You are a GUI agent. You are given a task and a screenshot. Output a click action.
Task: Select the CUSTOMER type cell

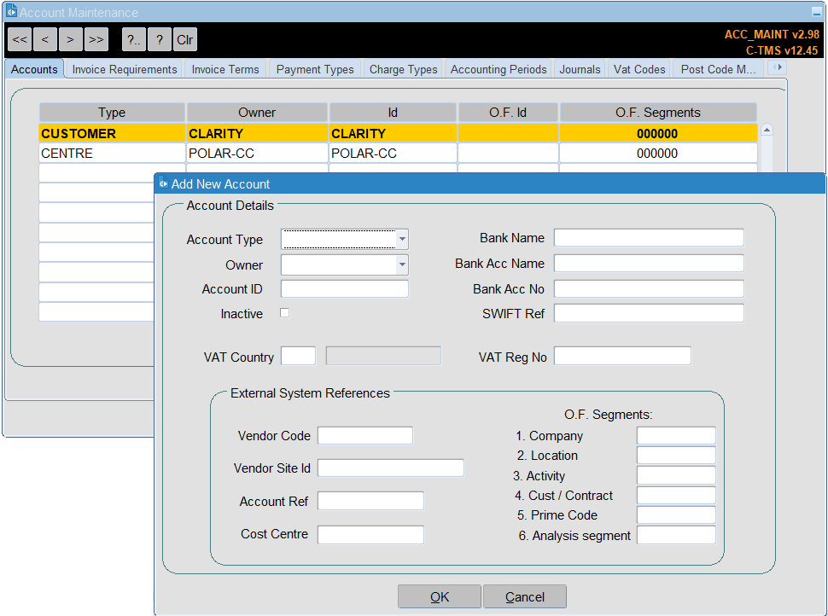click(112, 134)
